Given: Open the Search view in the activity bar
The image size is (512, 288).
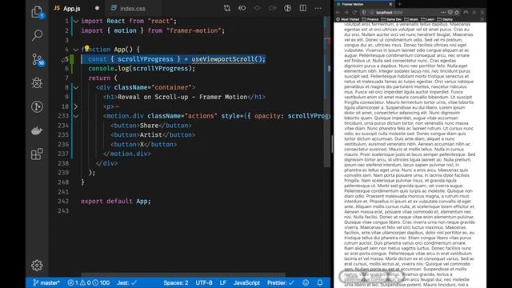Looking at the screenshot, I should coord(37,35).
